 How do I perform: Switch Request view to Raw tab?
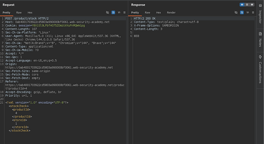click(x=19, y=12)
